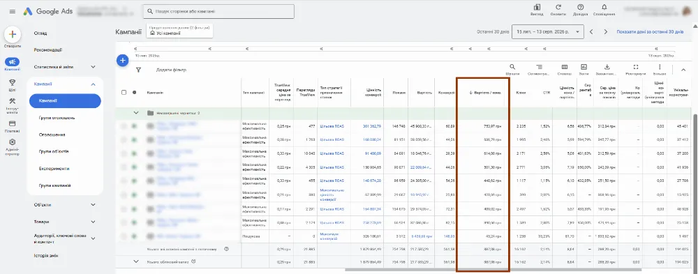
Task: Open the Платежі card icon
Action: click(x=13, y=123)
